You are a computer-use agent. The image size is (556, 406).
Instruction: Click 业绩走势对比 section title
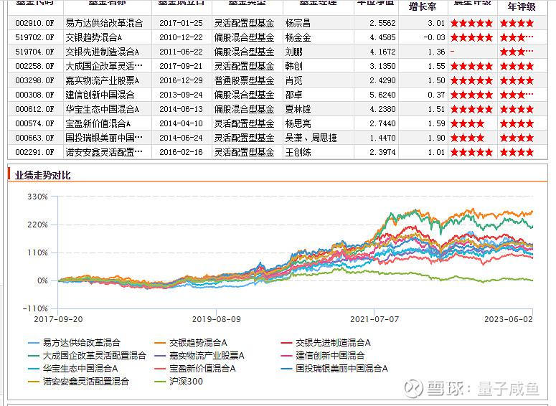(42, 175)
